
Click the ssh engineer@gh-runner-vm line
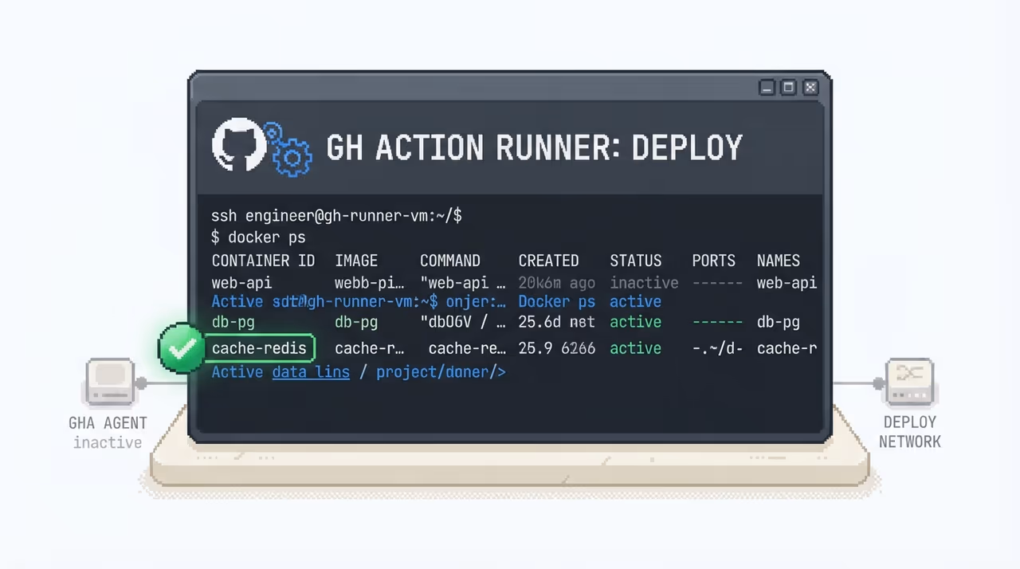coord(336,215)
